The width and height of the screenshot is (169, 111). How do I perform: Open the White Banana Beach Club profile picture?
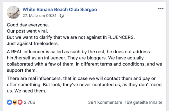(13, 12)
